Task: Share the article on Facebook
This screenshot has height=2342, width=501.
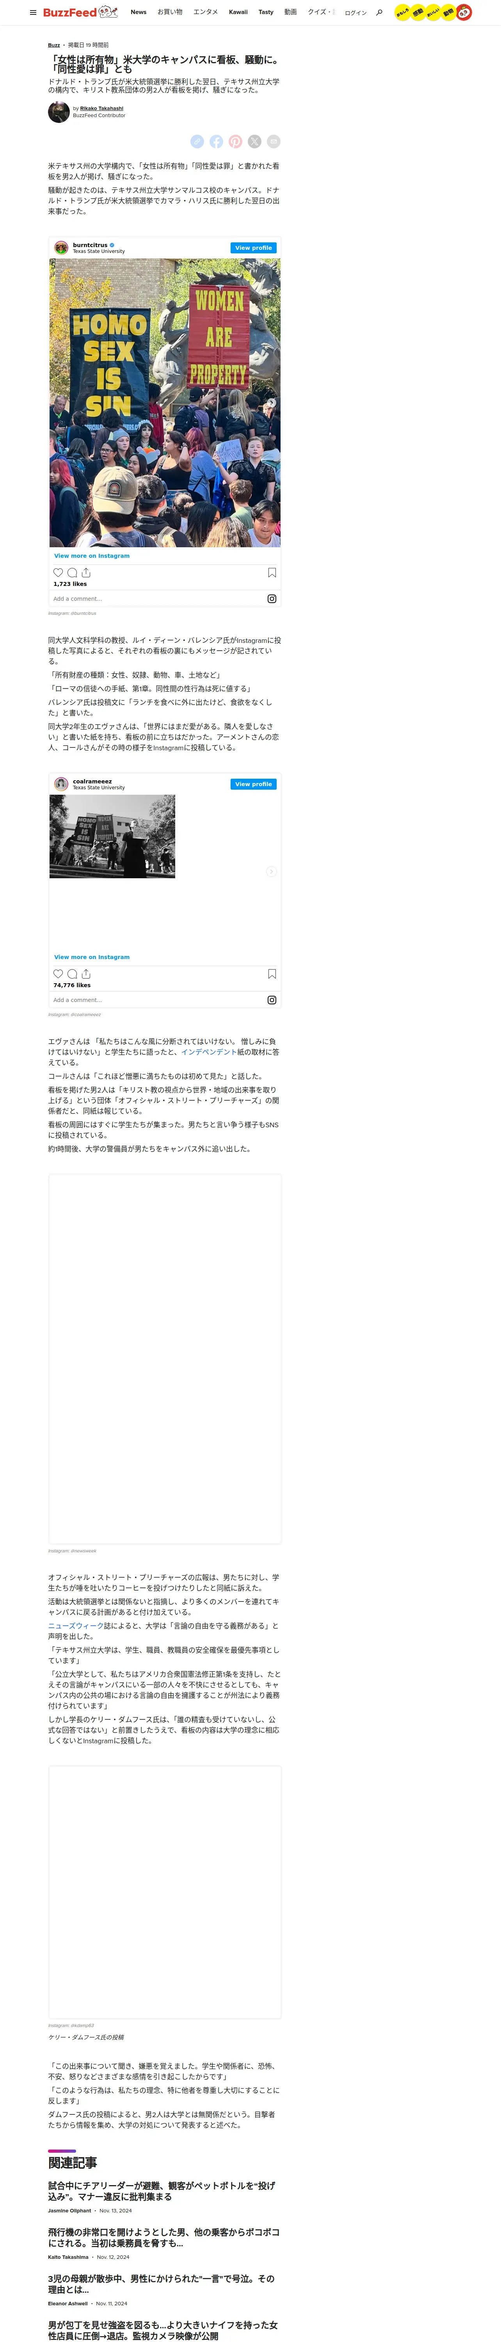Action: pyautogui.click(x=217, y=141)
